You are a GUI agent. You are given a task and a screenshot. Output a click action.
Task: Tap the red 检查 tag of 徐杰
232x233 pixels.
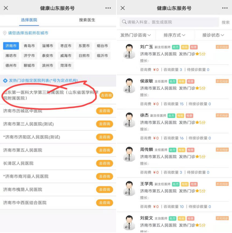click(x=189, y=116)
